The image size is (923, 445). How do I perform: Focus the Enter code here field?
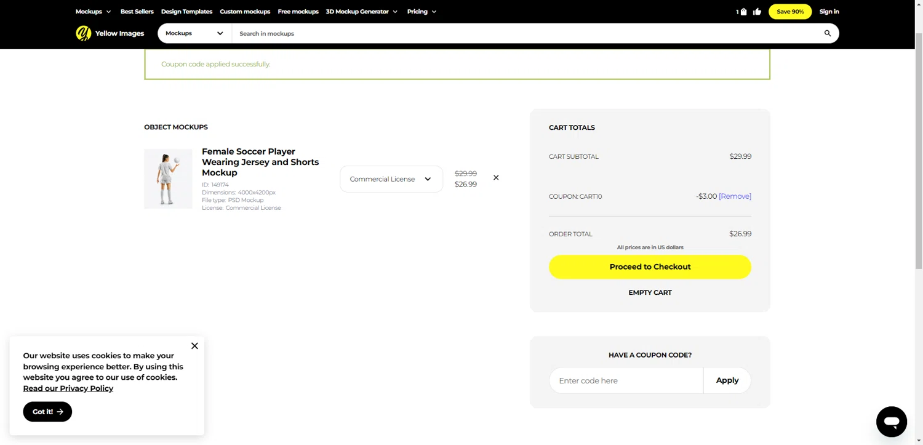click(626, 380)
